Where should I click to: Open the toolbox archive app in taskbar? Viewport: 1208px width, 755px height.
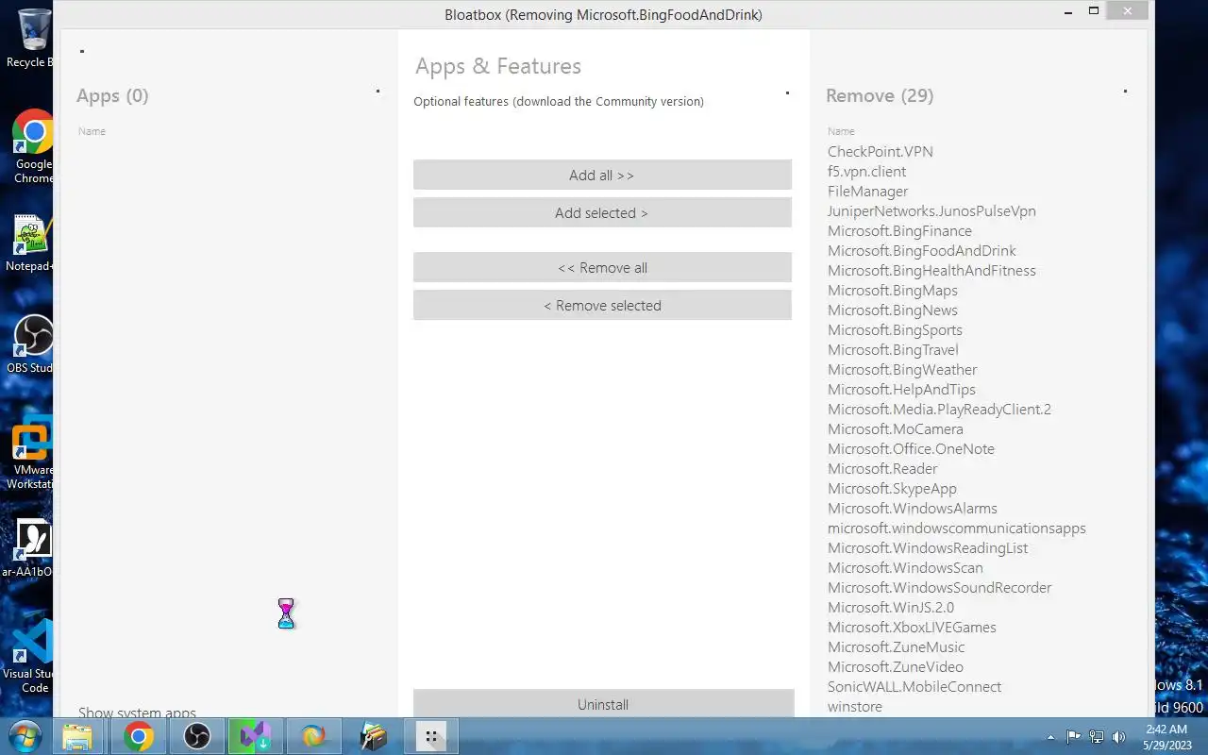tap(373, 736)
